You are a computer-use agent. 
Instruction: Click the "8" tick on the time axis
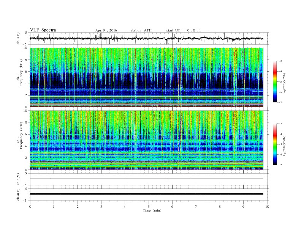coord(220,207)
